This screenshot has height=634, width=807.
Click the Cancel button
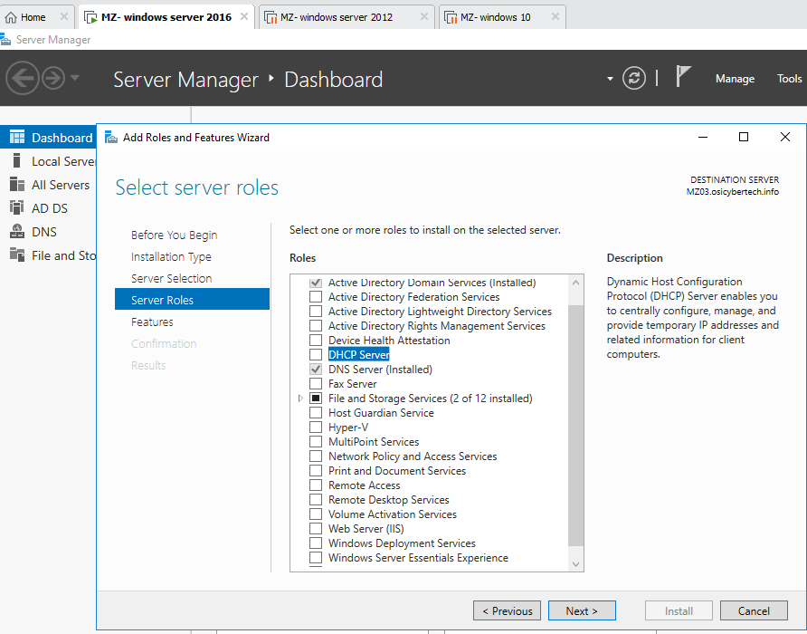coord(754,610)
